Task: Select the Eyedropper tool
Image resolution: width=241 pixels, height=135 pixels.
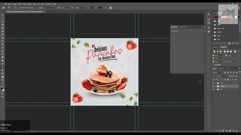Action: click(x=3, y=34)
